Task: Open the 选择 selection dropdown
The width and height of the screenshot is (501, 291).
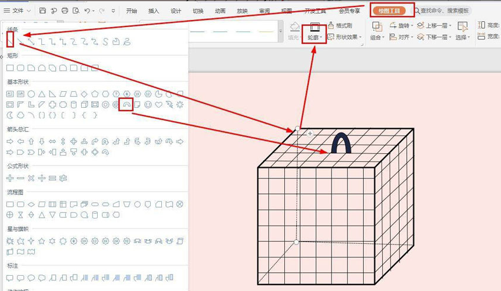Action: (x=463, y=38)
